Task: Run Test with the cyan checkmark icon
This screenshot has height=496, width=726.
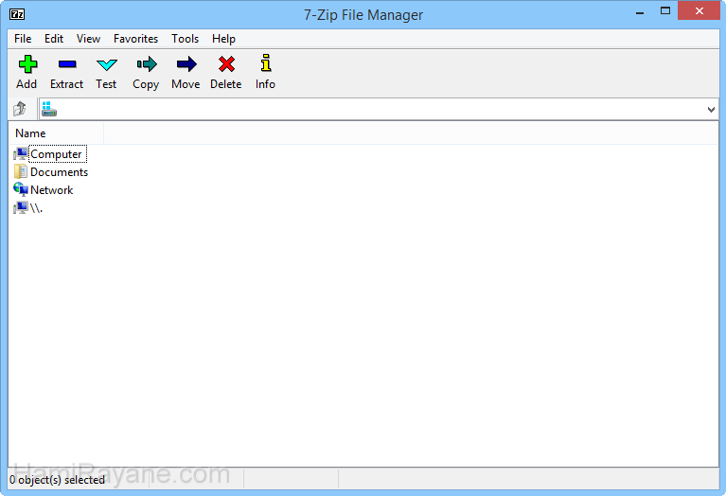Action: click(x=107, y=64)
